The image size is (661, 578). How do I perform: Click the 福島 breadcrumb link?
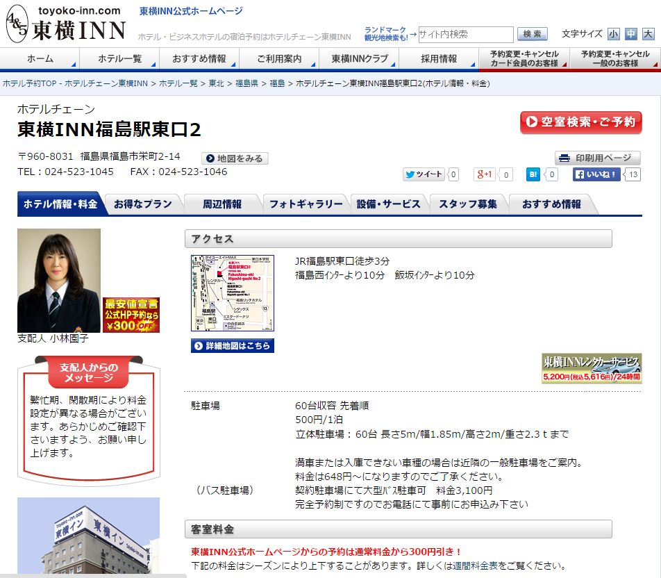(277, 83)
